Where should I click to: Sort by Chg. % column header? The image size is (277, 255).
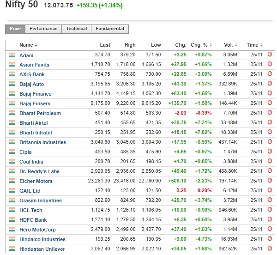click(x=201, y=45)
